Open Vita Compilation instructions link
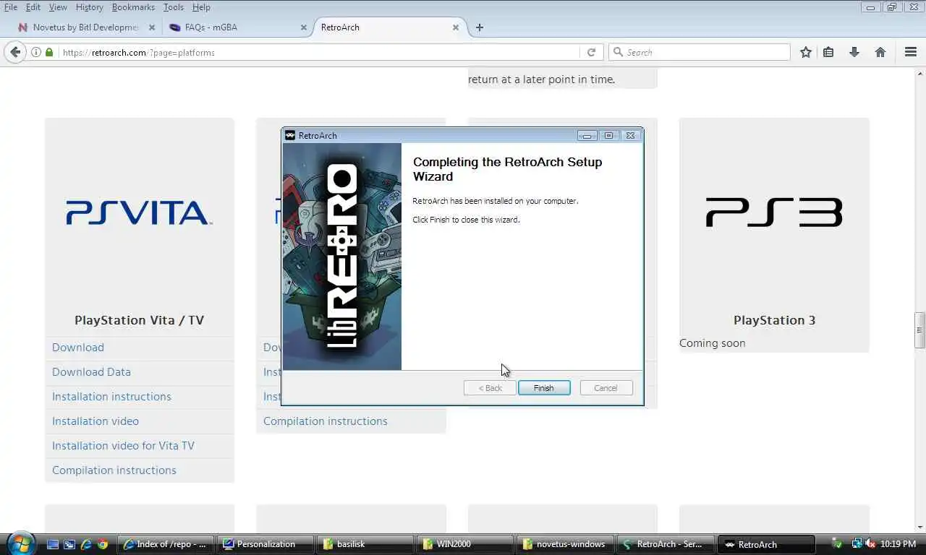The image size is (926, 555). pos(114,470)
